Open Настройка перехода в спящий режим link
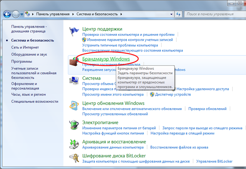246x169 pixels. (183, 133)
